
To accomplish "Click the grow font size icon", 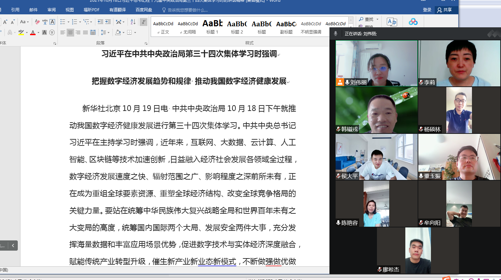I will pos(5,22).
